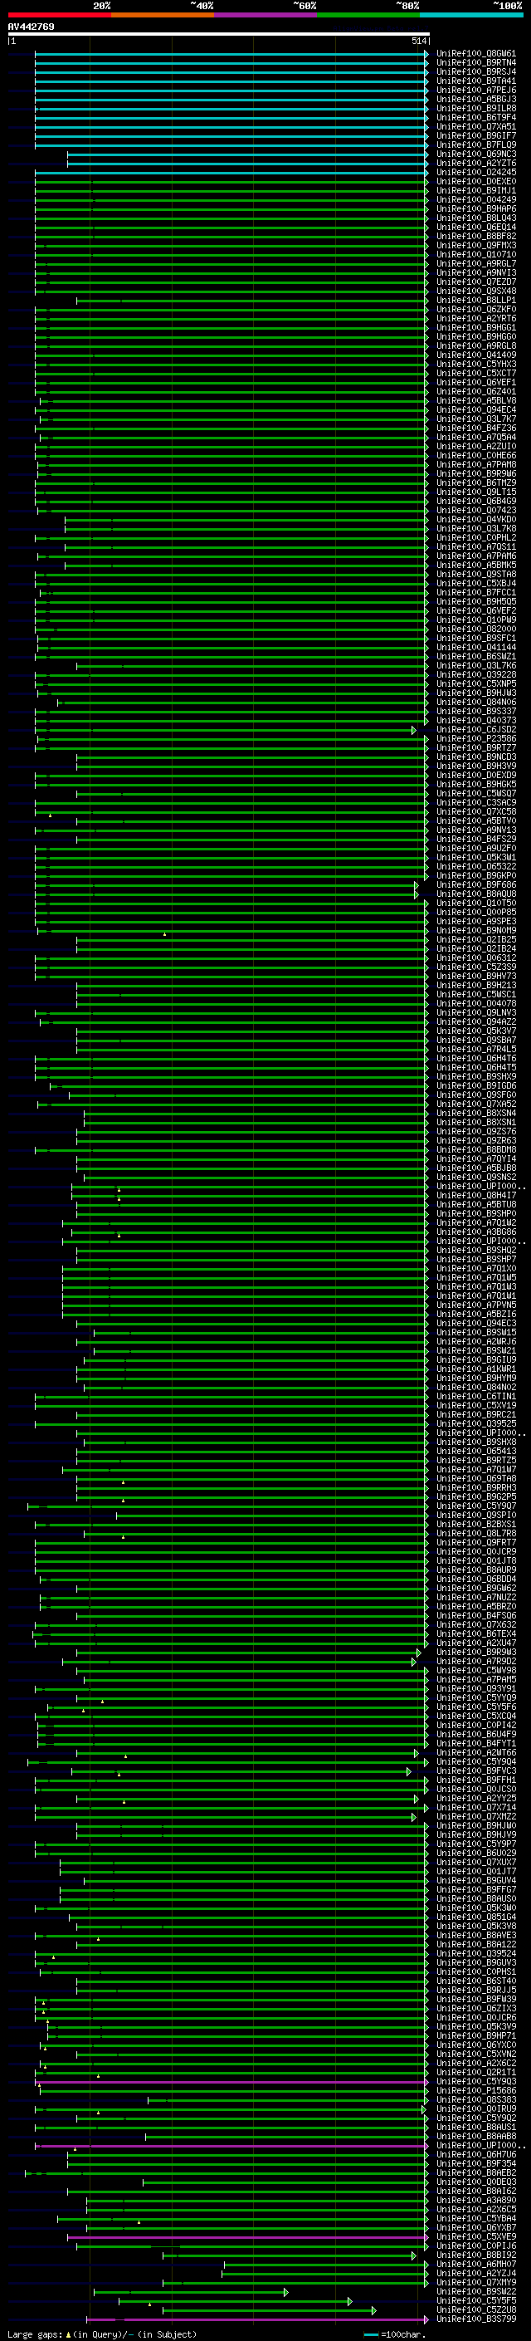
Task: Click the green alignment bar for UniRef100_B9F686
Action: click(226, 885)
